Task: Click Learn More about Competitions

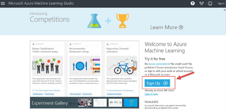Action: [x=167, y=27]
